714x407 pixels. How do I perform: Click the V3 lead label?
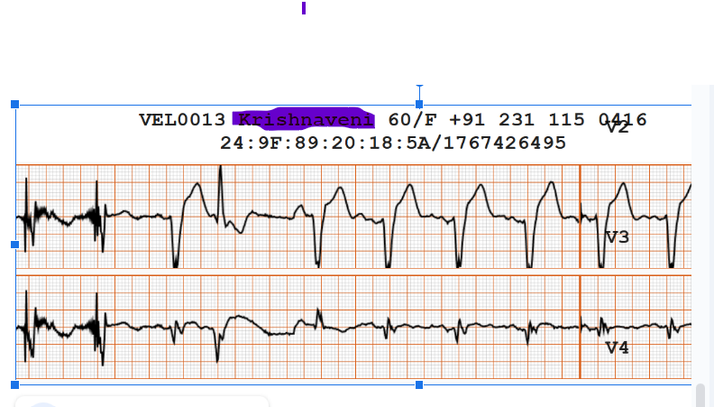pyautogui.click(x=618, y=237)
